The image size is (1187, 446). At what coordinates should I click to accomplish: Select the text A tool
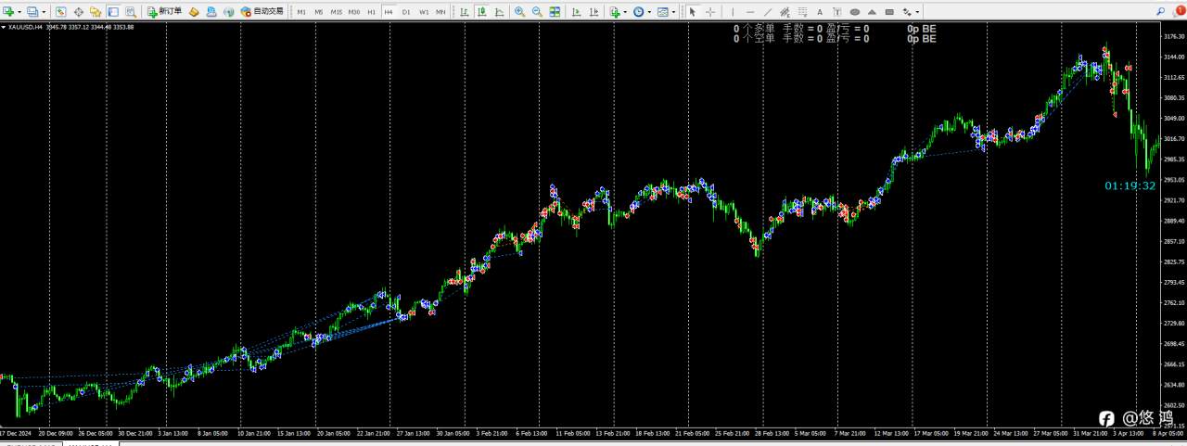coord(820,11)
